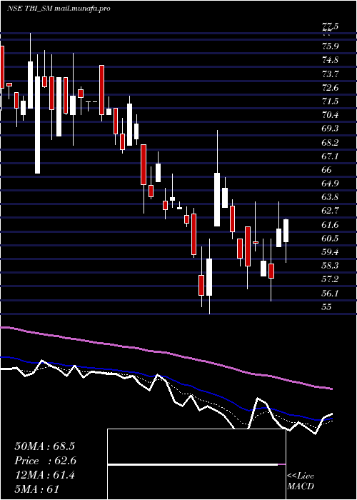Click the 68.2 price axis label
357x500 pixels.
[331, 142]
